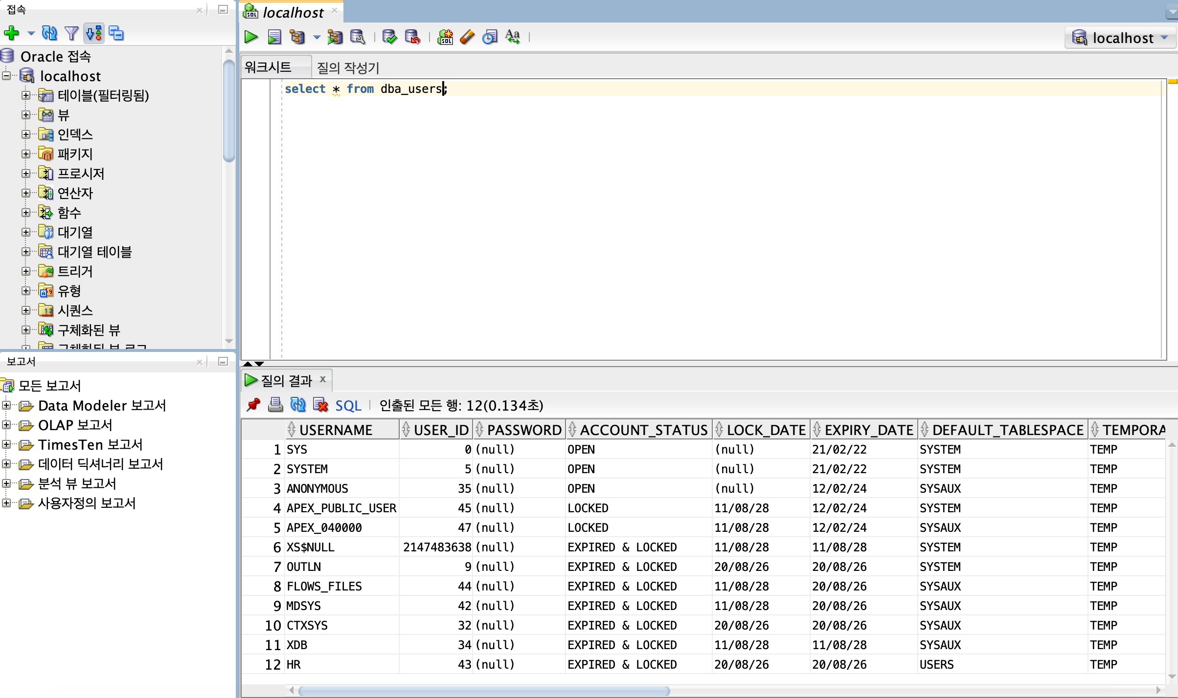Click the green plus New Connection icon
Image resolution: width=1178 pixels, height=698 pixels.
click(x=11, y=33)
